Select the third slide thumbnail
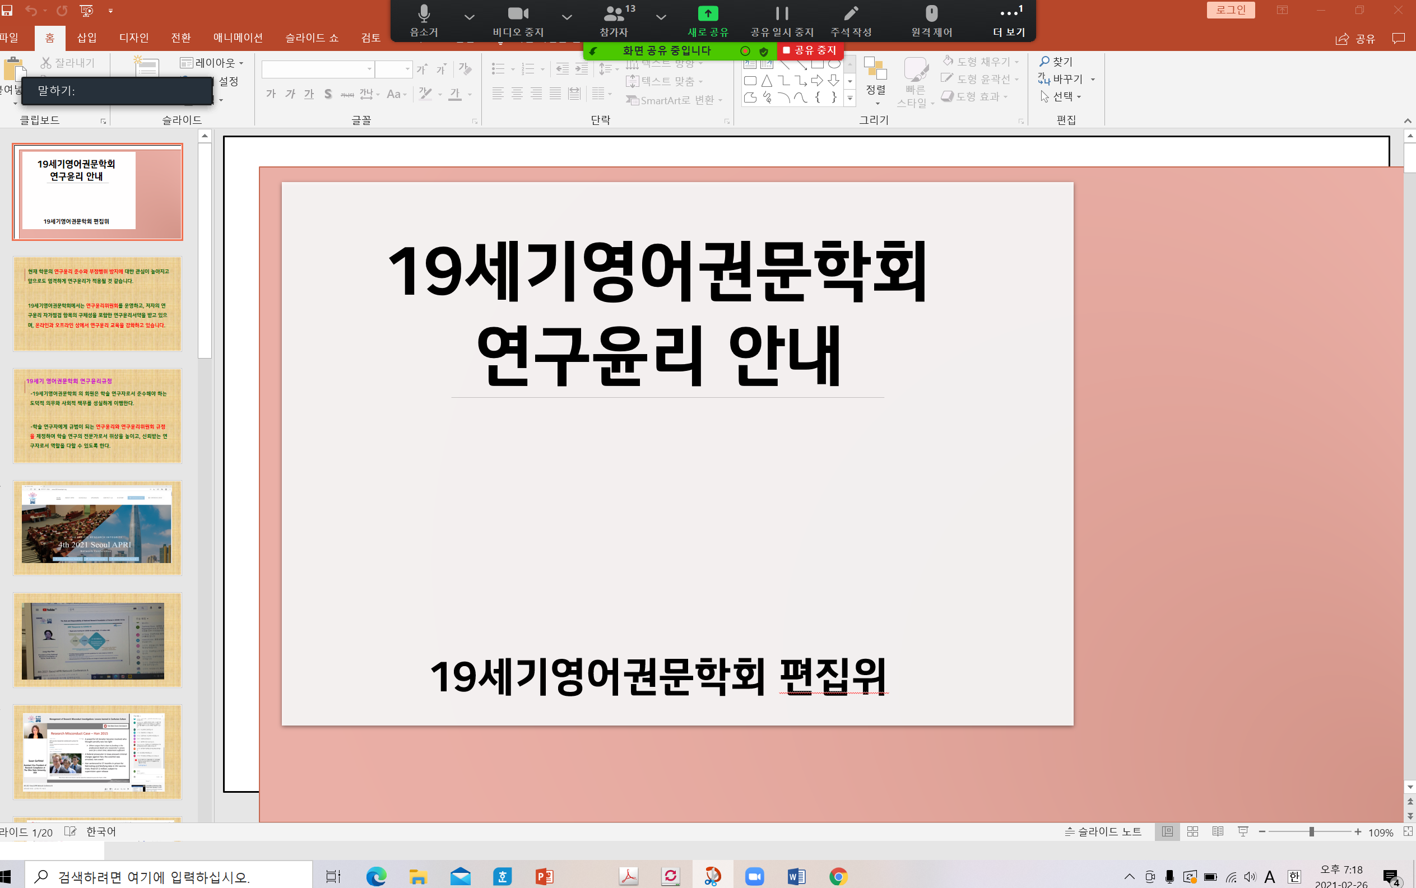1416x888 pixels. click(x=98, y=416)
